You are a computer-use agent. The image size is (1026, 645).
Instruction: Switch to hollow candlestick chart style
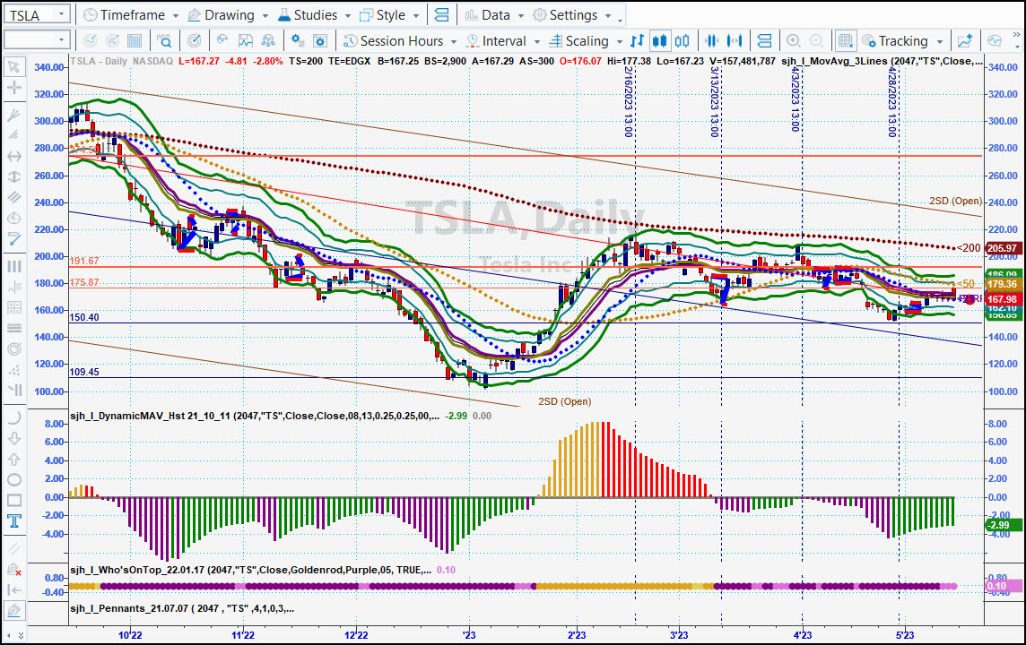(x=682, y=41)
